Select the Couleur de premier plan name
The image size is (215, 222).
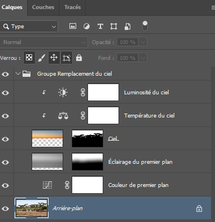pyautogui.click(x=138, y=185)
